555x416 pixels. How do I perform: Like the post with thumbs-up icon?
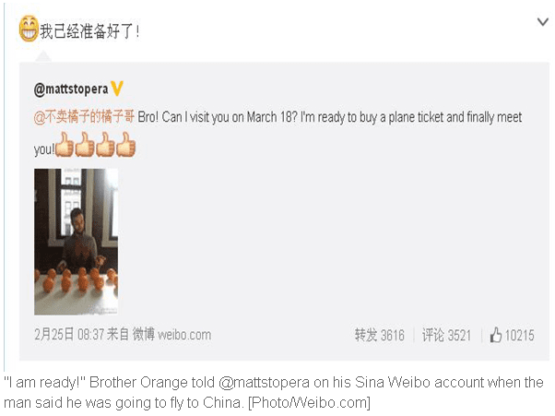pos(496,335)
